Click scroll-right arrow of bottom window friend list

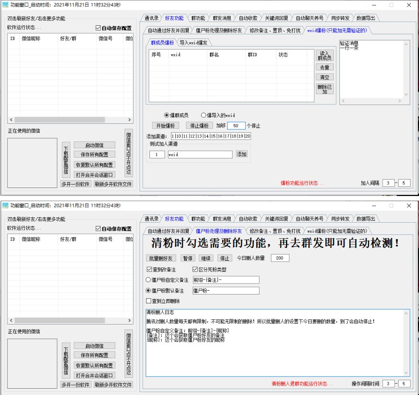pyautogui.click(x=129, y=320)
